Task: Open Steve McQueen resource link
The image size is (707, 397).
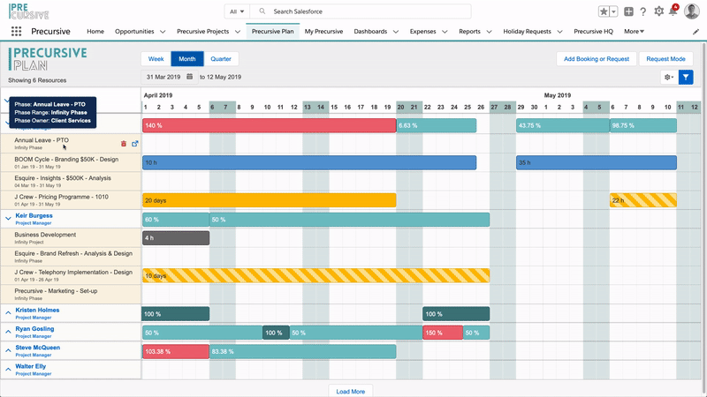Action: (x=37, y=348)
